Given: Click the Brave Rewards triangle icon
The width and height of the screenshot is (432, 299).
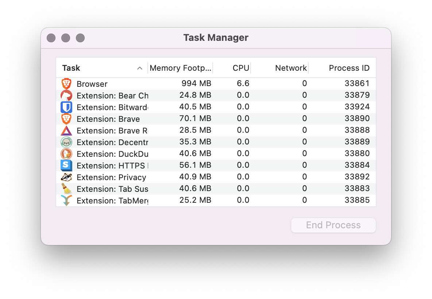Looking at the screenshot, I should click(66, 131).
